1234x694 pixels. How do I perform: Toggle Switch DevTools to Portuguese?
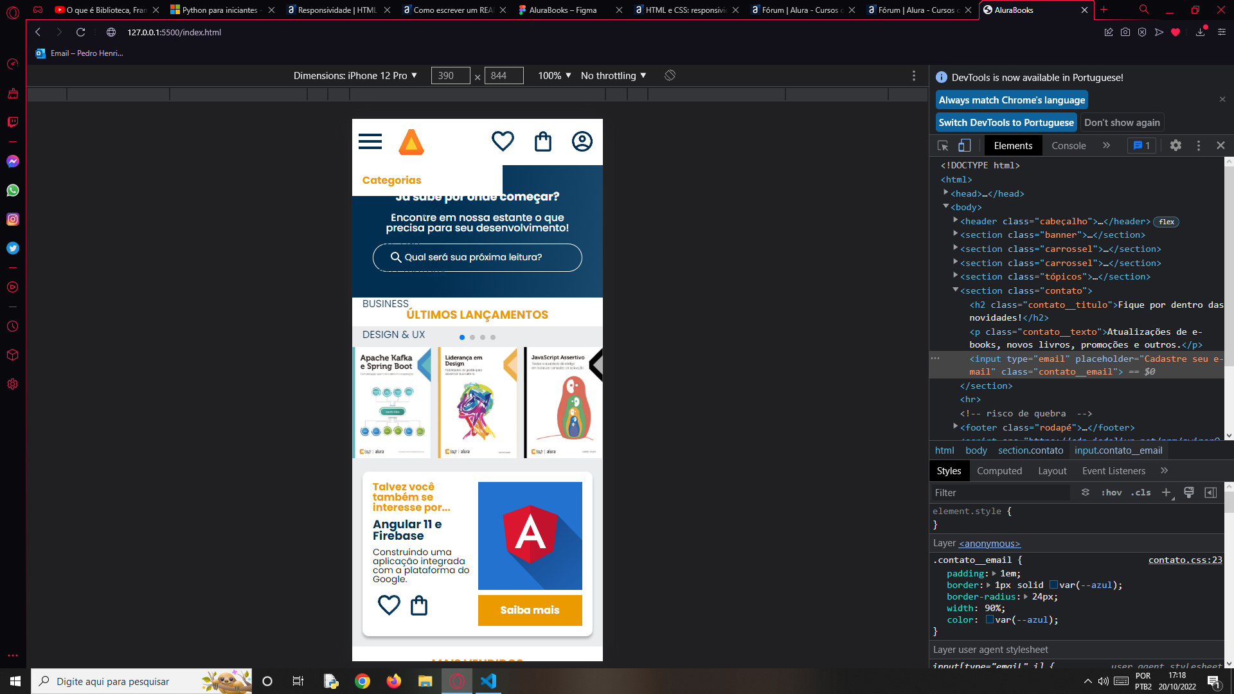pyautogui.click(x=1007, y=122)
